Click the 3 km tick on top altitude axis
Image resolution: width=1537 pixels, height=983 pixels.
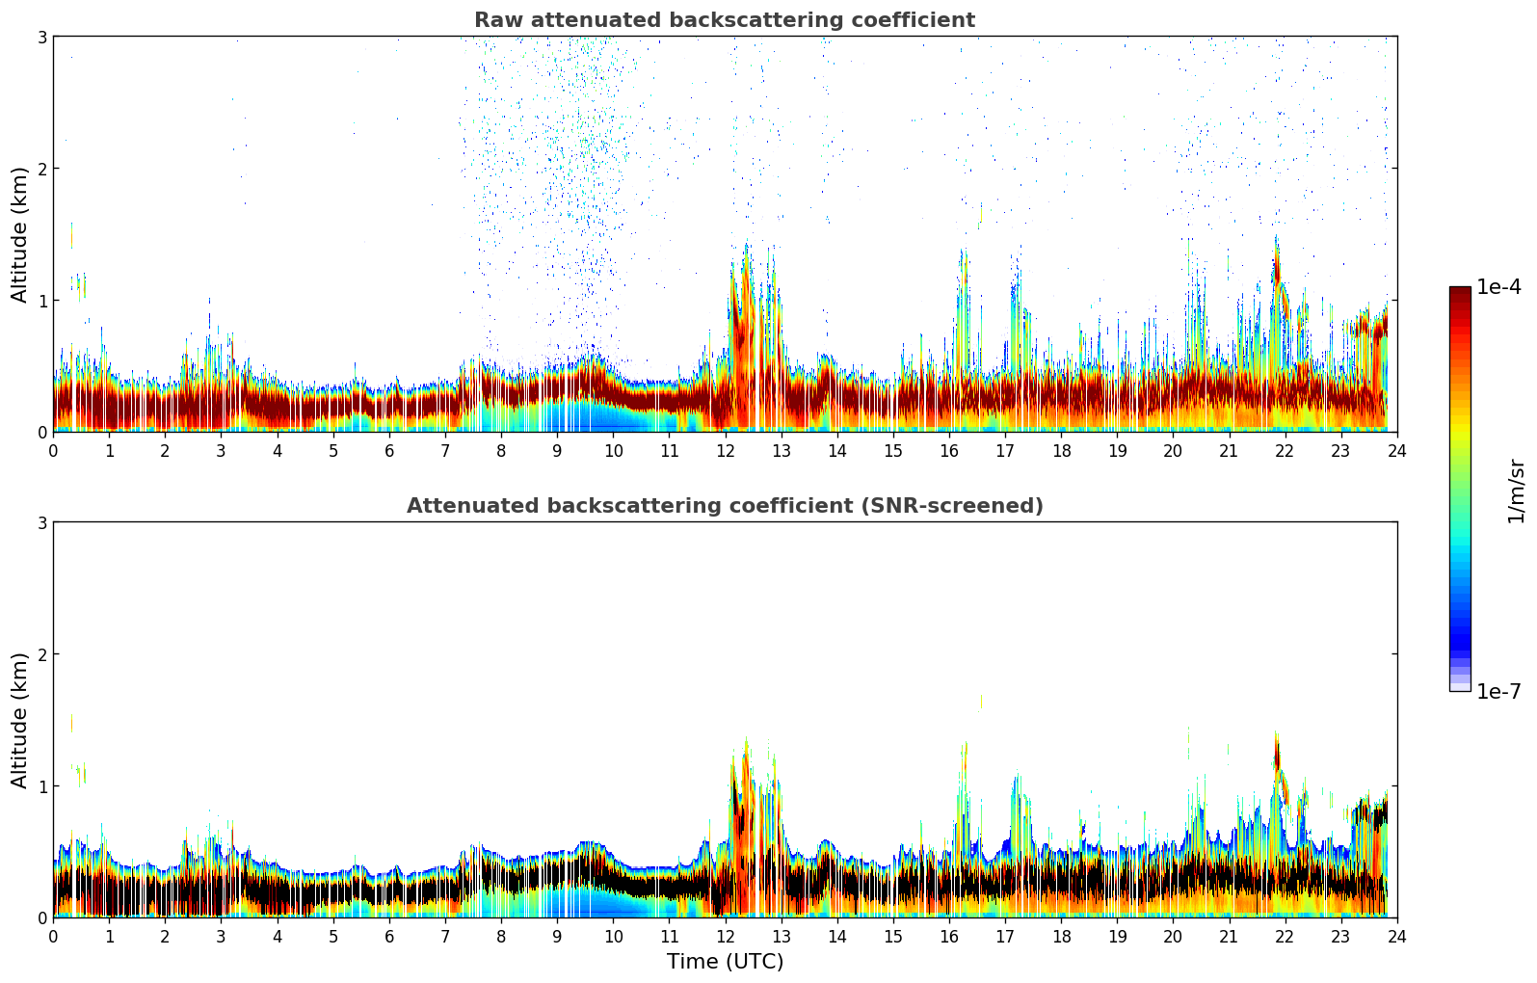coord(42,37)
